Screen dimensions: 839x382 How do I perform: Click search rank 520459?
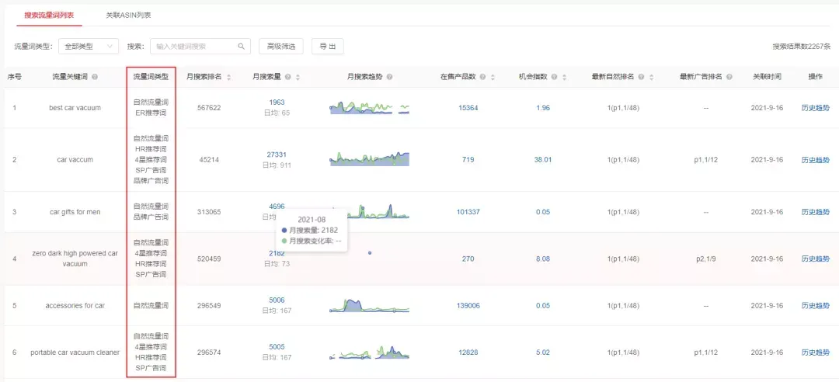209,259
